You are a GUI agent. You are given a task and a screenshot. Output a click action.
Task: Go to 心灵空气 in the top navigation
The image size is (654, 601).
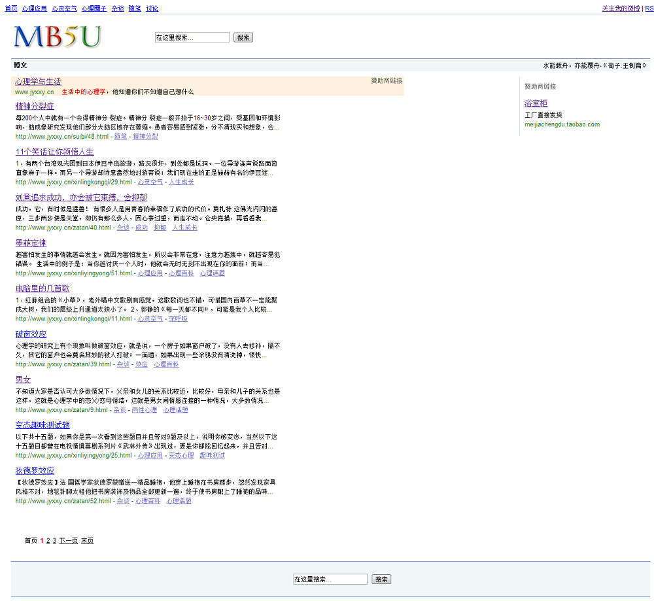(x=64, y=9)
